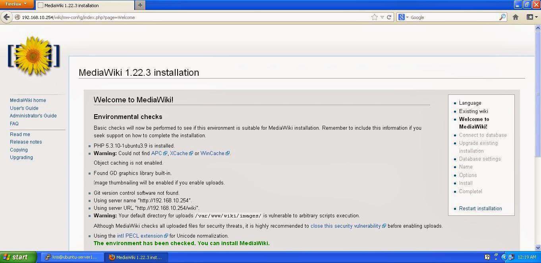
Task: Click the green environment has been checked message
Action: (182, 243)
